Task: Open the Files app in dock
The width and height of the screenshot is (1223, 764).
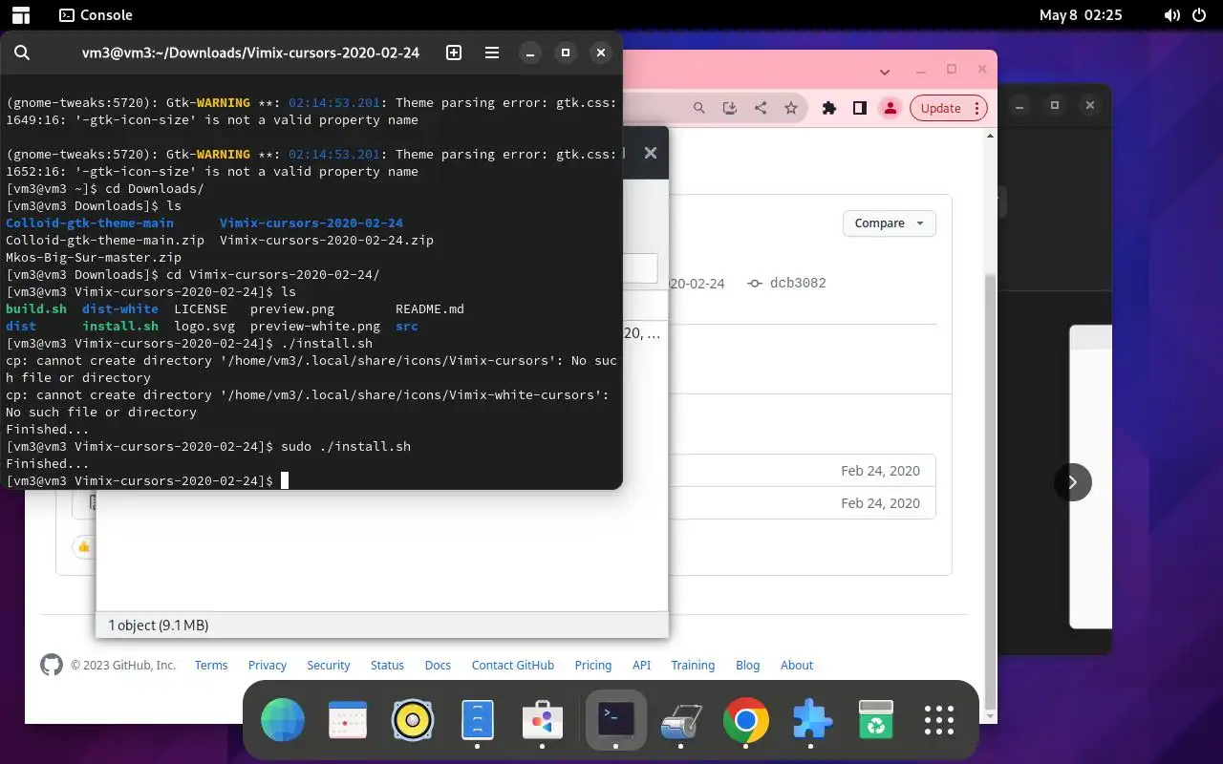Action: [478, 720]
